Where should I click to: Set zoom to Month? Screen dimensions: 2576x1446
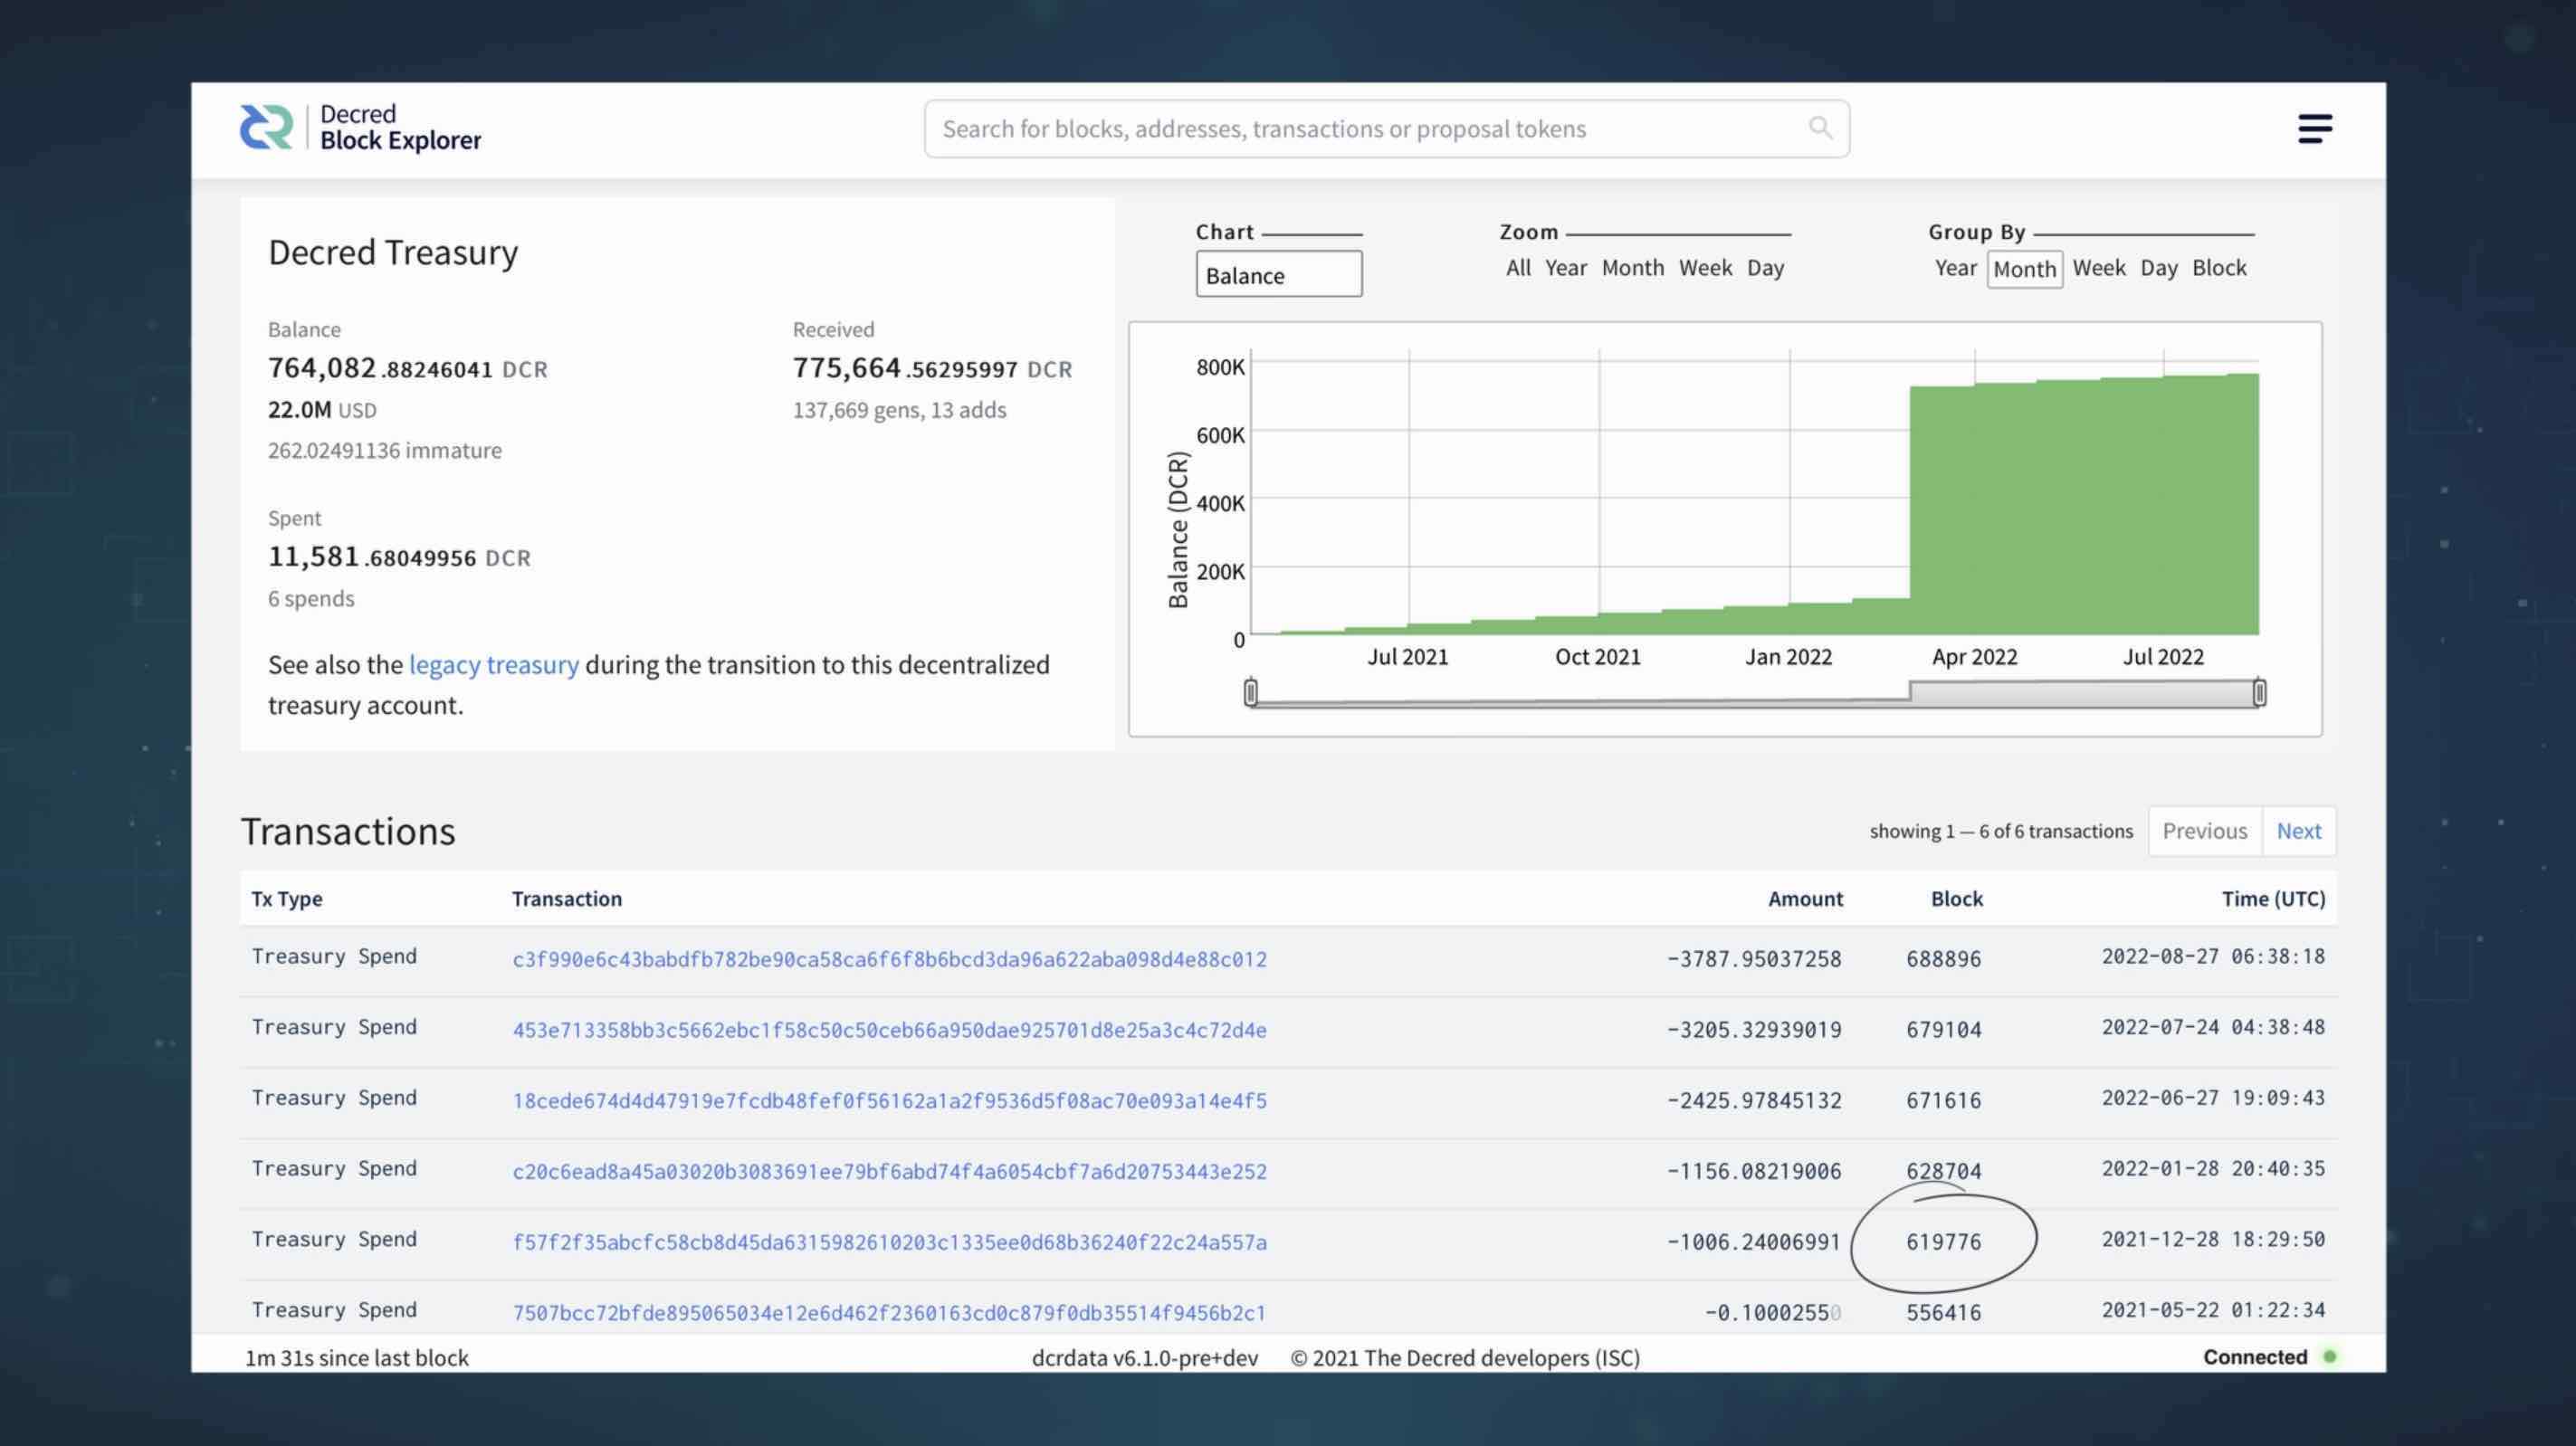[1632, 268]
